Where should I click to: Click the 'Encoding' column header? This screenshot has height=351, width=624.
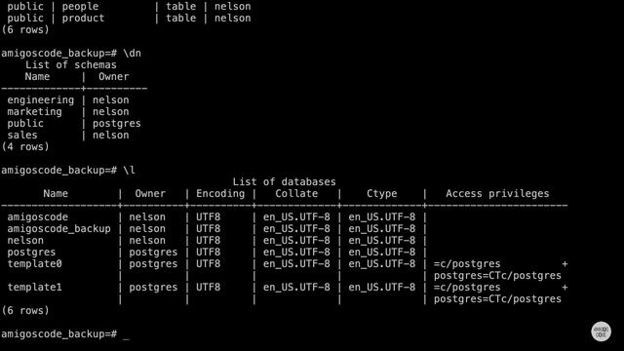(x=220, y=194)
